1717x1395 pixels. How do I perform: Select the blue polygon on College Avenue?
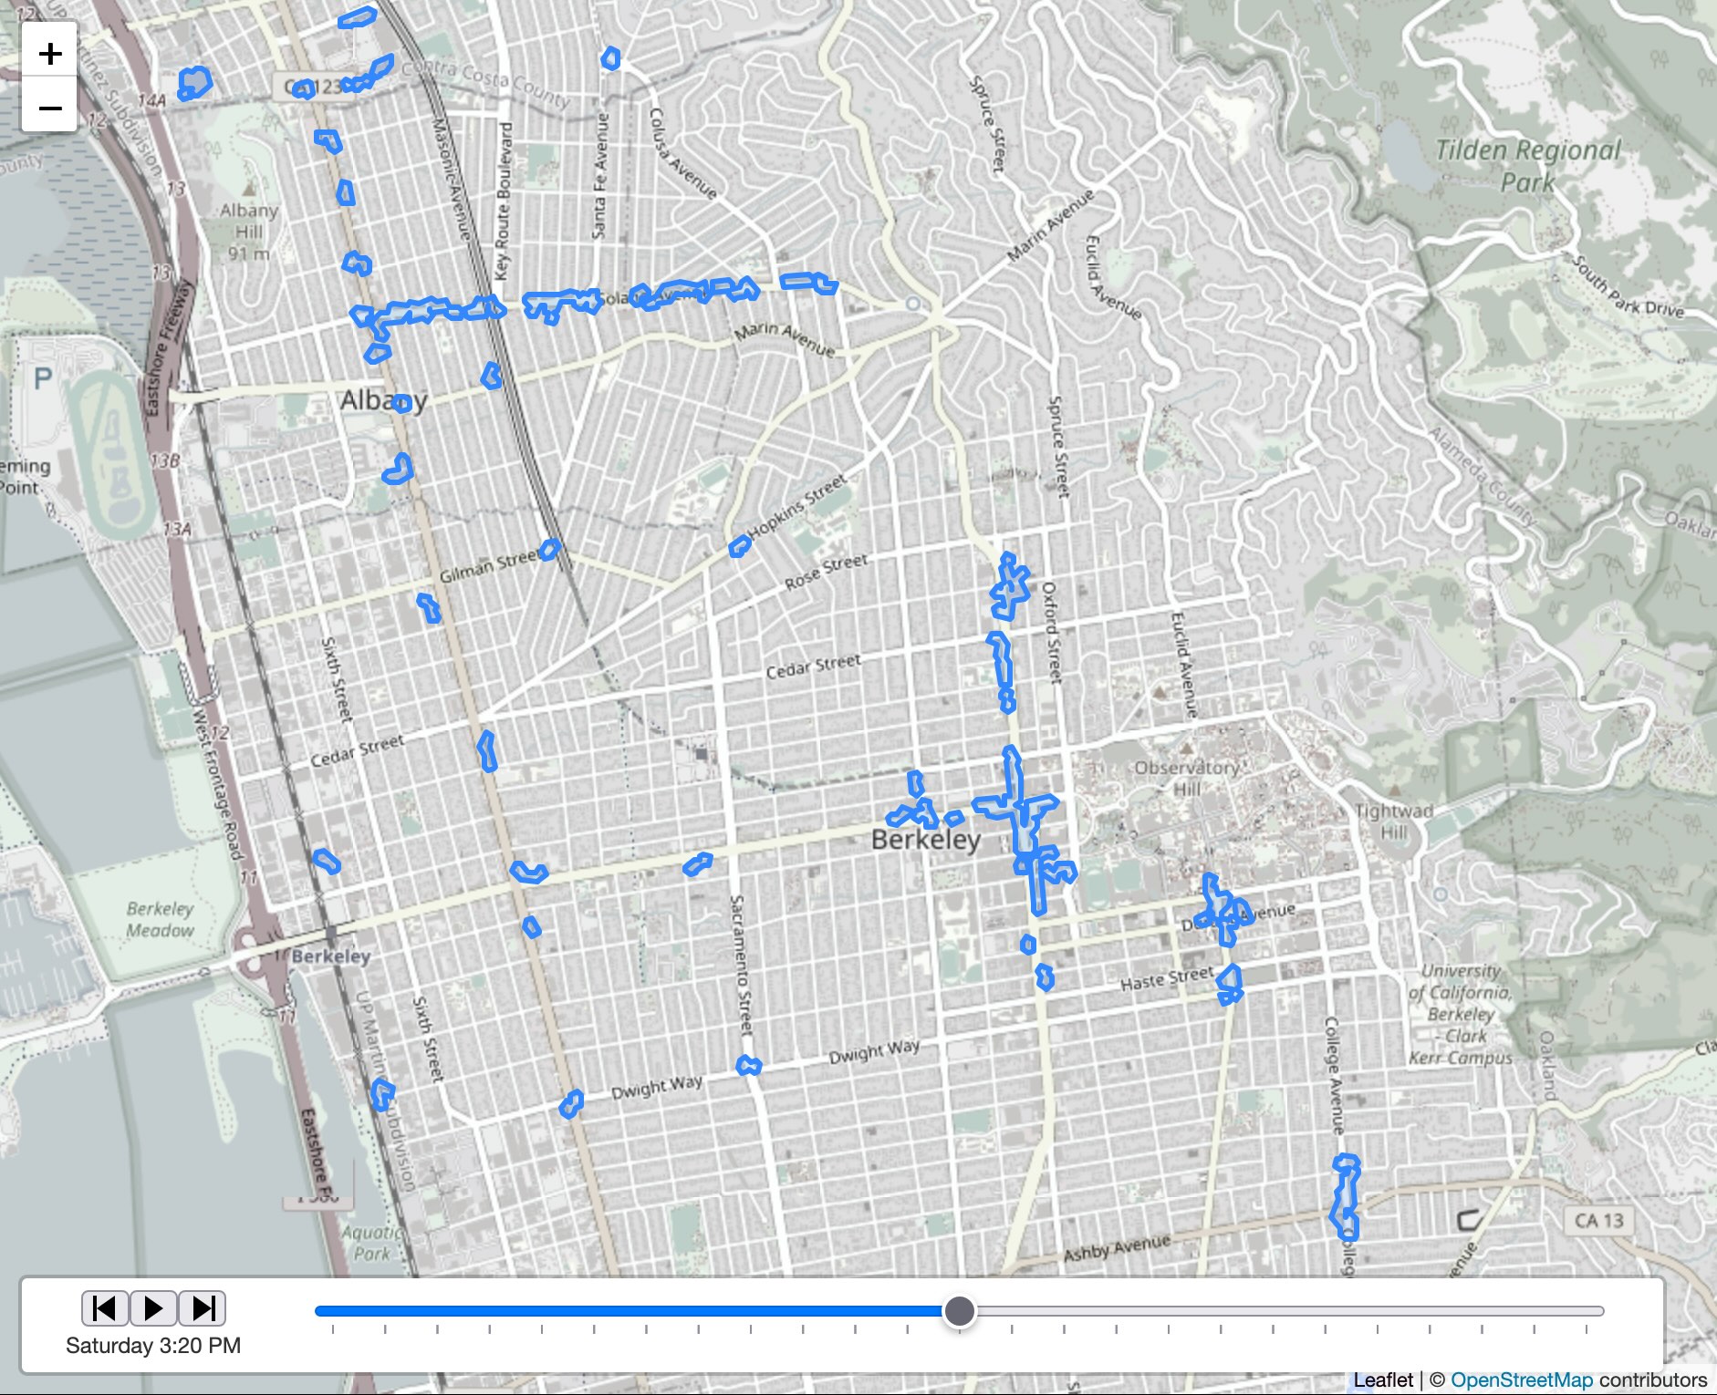pyautogui.click(x=1345, y=1197)
